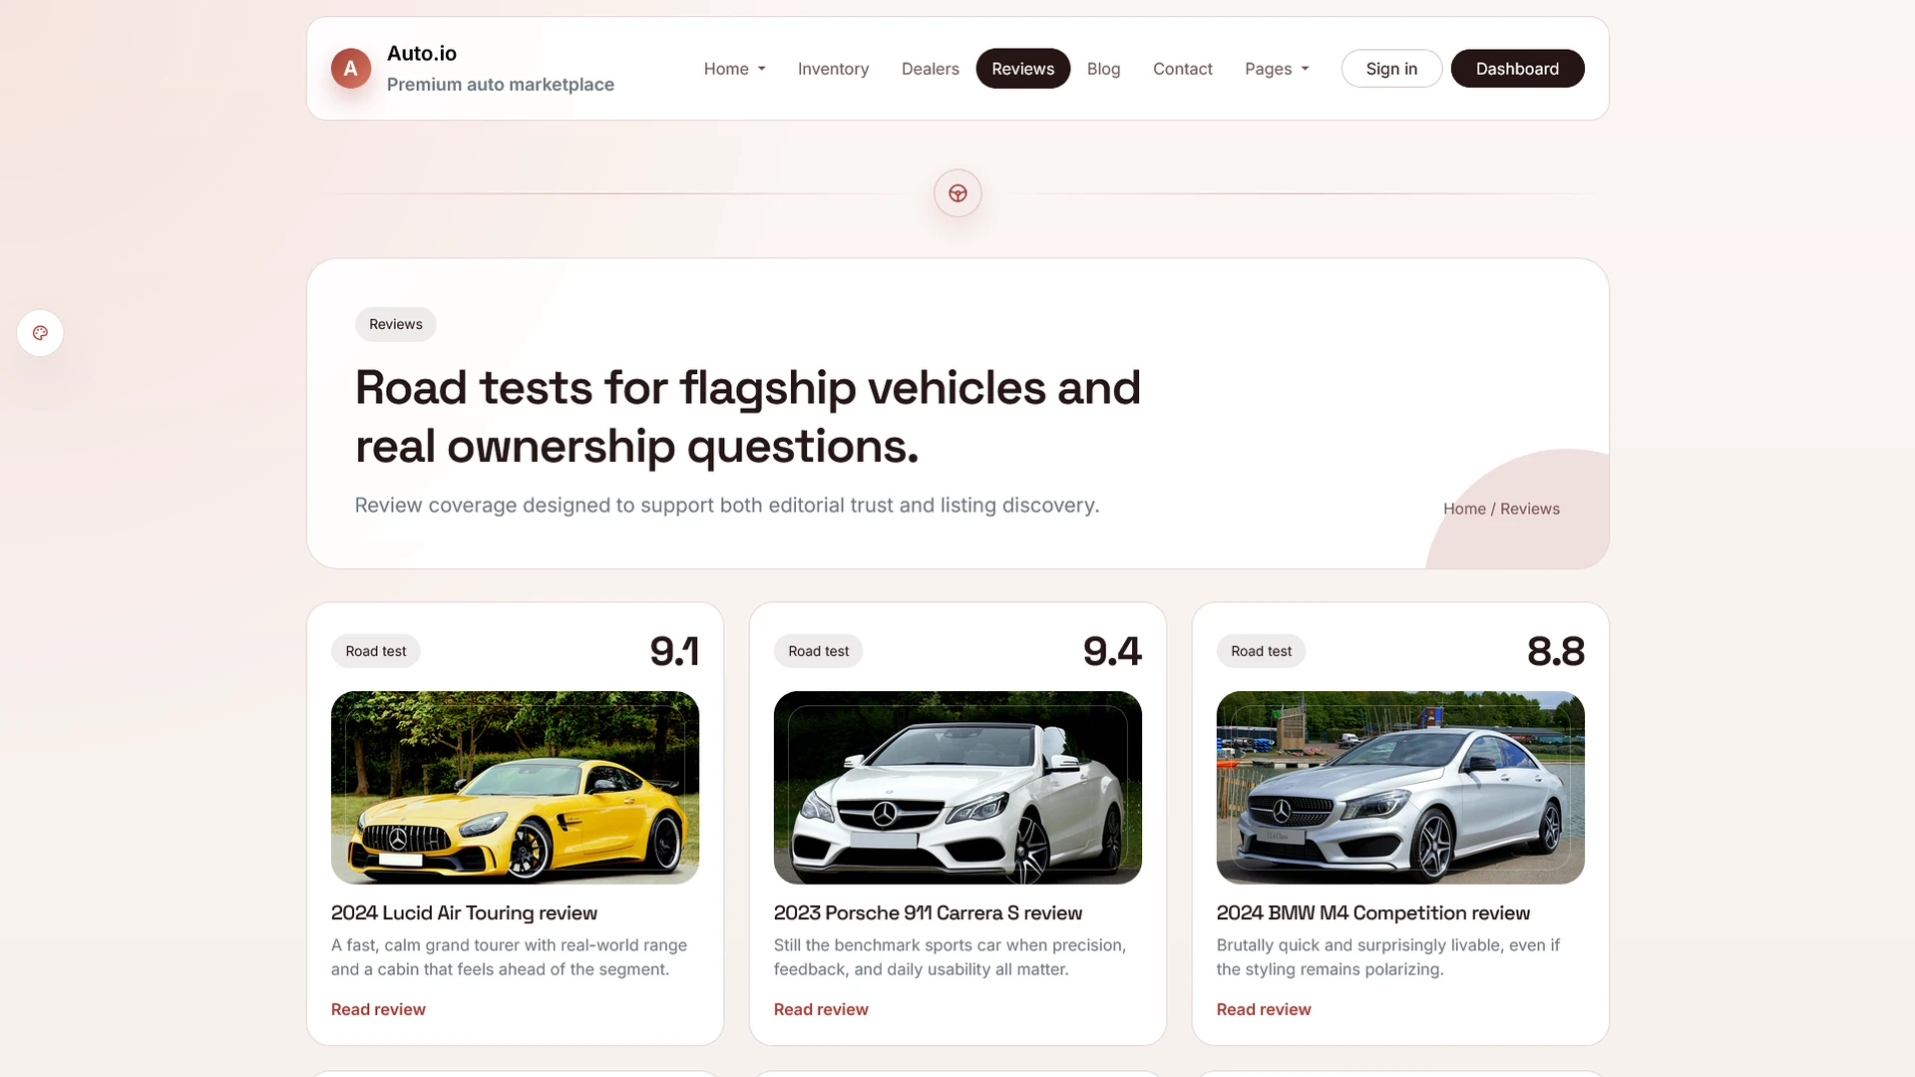Click the steering wheel divider icon
This screenshot has width=1915, height=1077.
957,193
